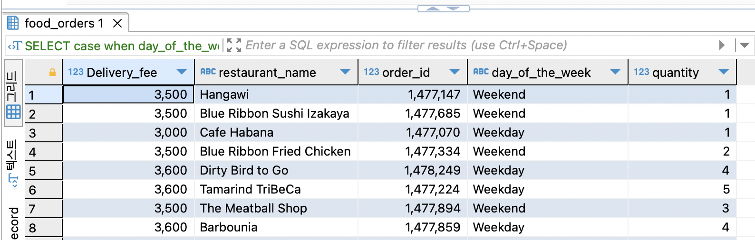Viewport: 755px width, 240px height.
Task: Click the Blue Ribbon Fried Chicken cell
Action: click(276, 151)
